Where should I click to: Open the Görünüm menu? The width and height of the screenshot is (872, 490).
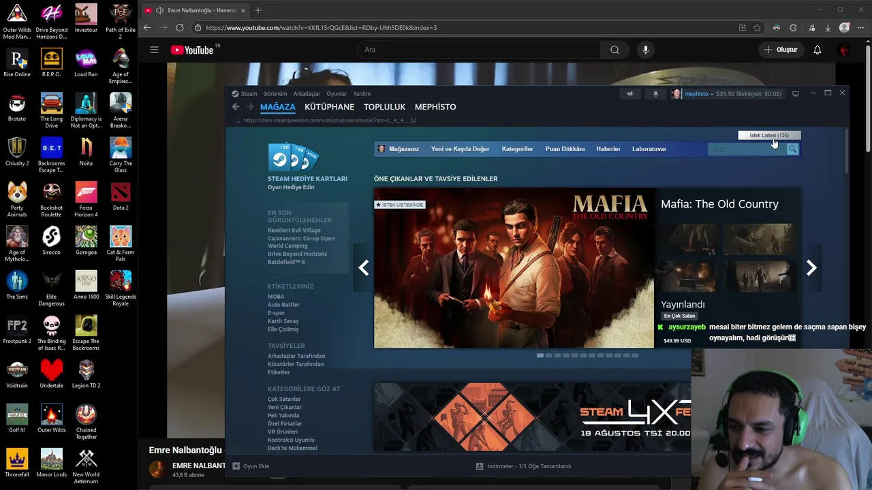[275, 94]
